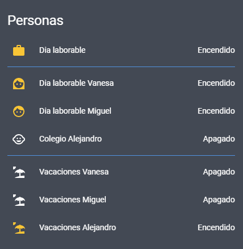The height and width of the screenshot is (249, 243).
Task: Click Apagado state of Colegio Alejandro
Action: click(219, 139)
